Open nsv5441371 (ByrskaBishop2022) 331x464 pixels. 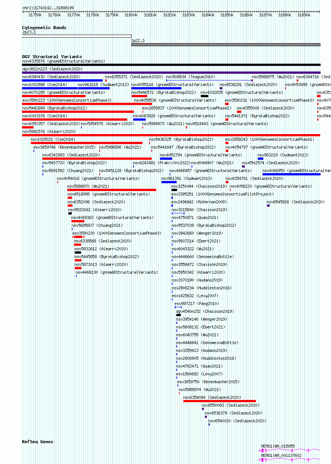pyautogui.click(x=257, y=116)
